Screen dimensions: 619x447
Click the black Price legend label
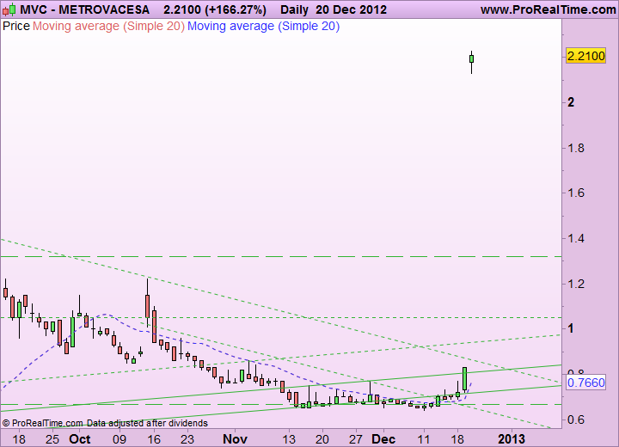pyautogui.click(x=16, y=26)
